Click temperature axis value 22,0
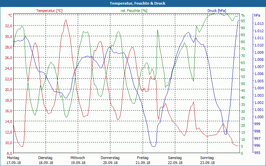266x166 pixels. coord(9,79)
